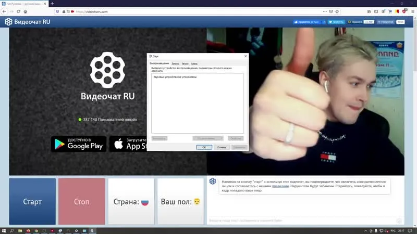
Task: Switch to Воспроизведение tab in Звук dialog
Action: [160, 63]
